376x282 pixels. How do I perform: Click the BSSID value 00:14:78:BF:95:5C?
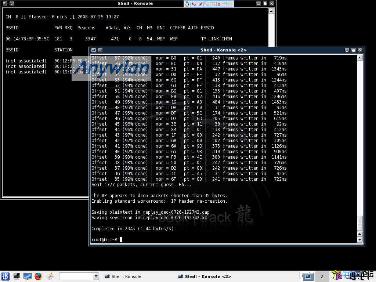(x=27, y=39)
